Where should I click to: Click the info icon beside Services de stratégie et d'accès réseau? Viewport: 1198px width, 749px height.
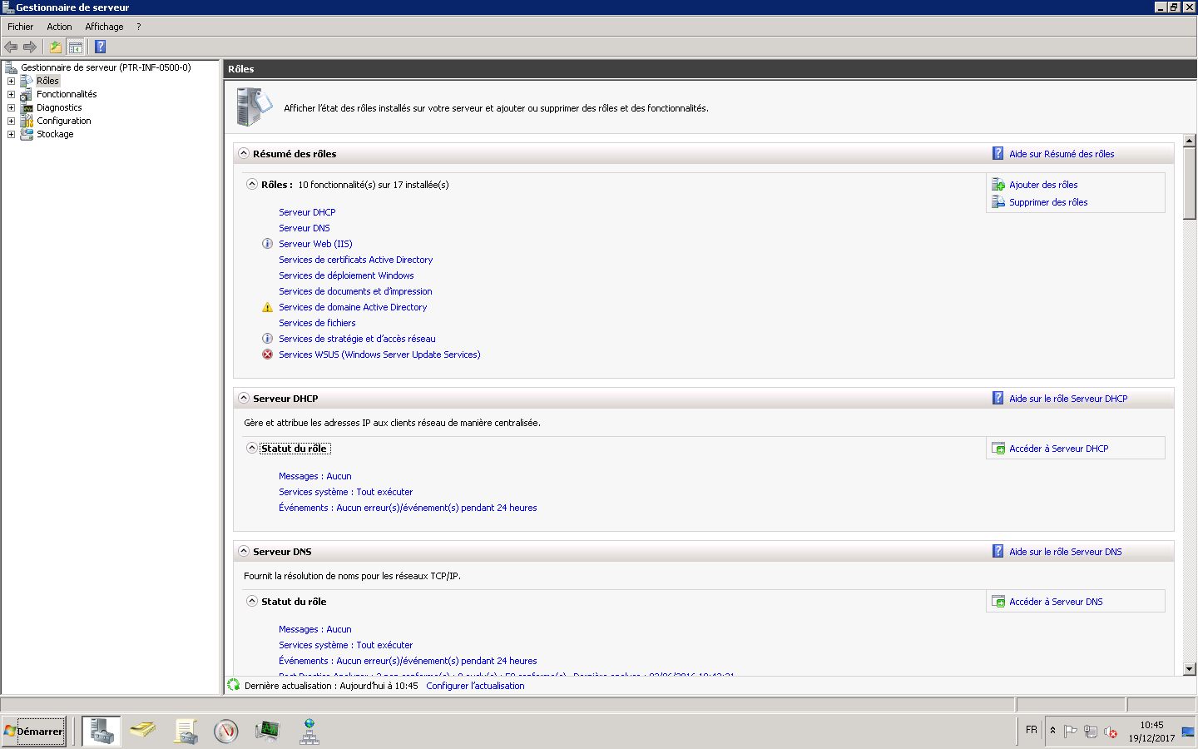267,339
